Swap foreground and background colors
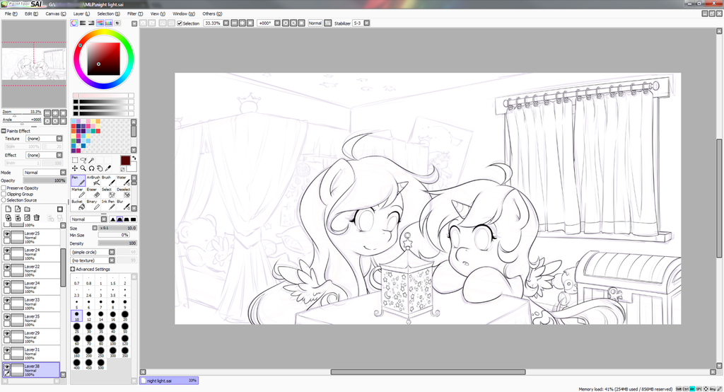The width and height of the screenshot is (724, 392). tap(134, 158)
